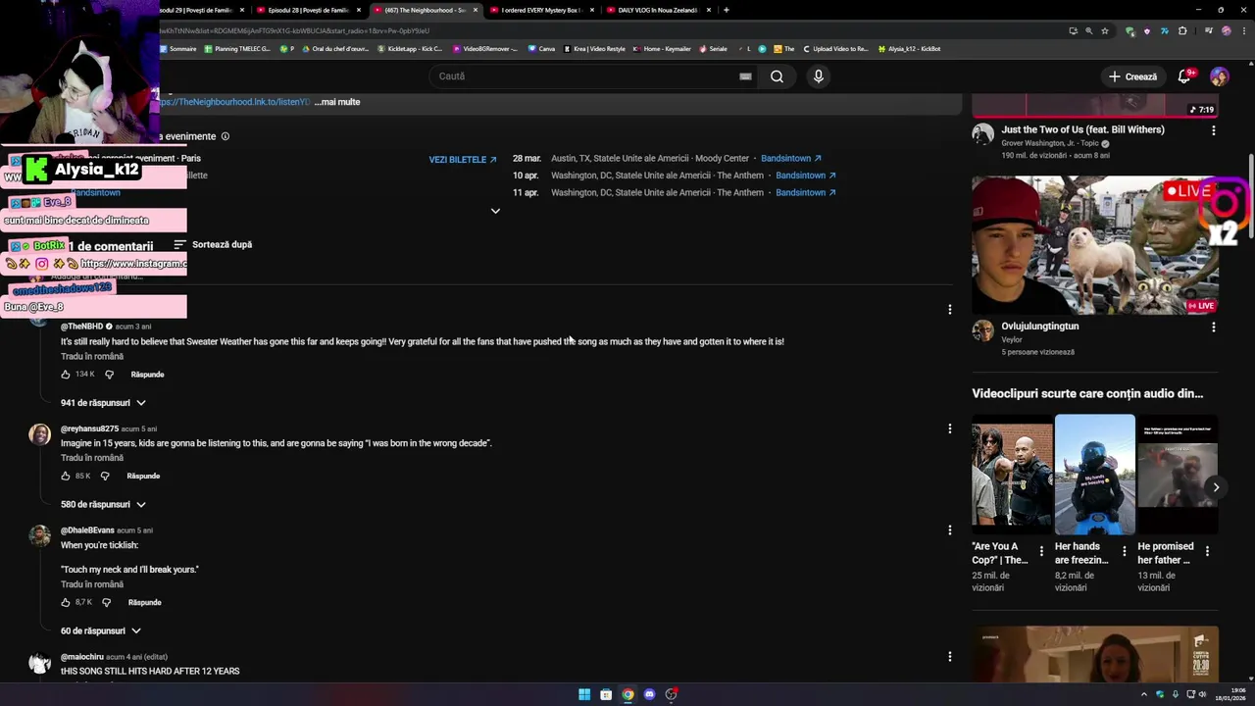Open options for Just the Two of Us video
This screenshot has height=706, width=1255.
pyautogui.click(x=1214, y=130)
